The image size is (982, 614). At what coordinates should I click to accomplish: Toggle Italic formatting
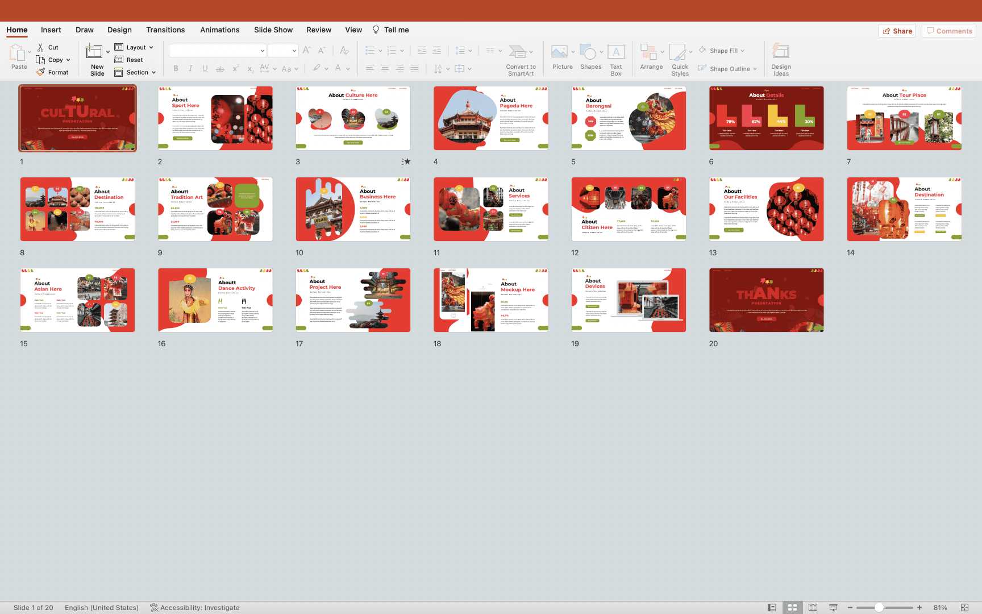[x=190, y=69]
